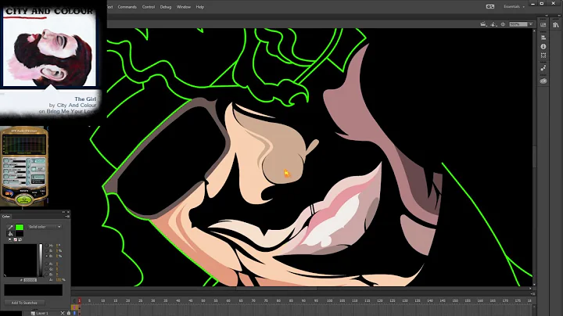The height and width of the screenshot is (316, 563).
Task: Expand the stage zoom dropdown arrow
Action: (x=531, y=24)
